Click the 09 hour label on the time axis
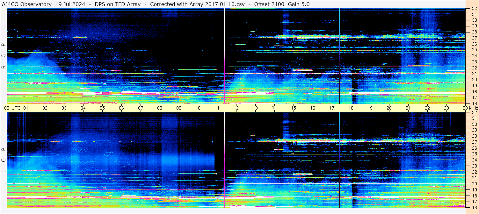The height and width of the screenshot is (214, 479). point(179,108)
